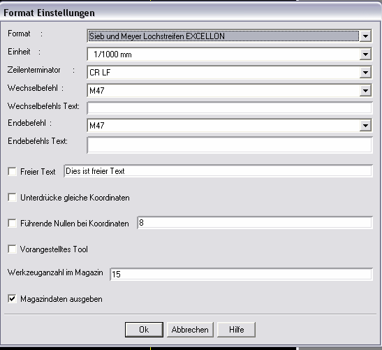Enable the Vorangestelltes Tool checkbox
Screen dimensions: 382x350
[12, 249]
